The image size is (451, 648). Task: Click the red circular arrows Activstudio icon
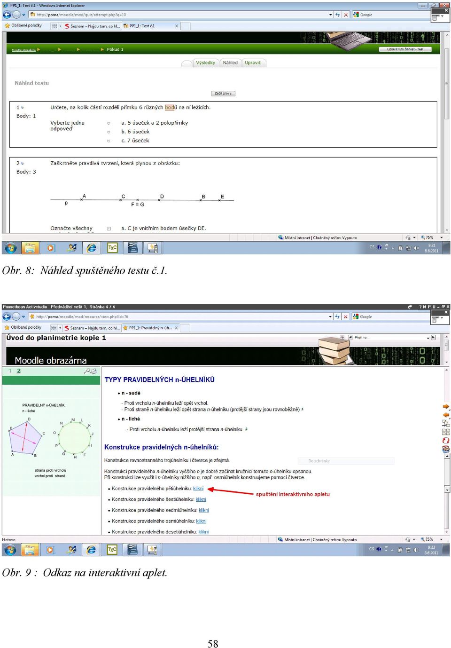(446, 441)
